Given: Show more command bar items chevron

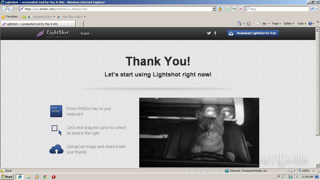Looking at the screenshot, I should tap(318, 22).
